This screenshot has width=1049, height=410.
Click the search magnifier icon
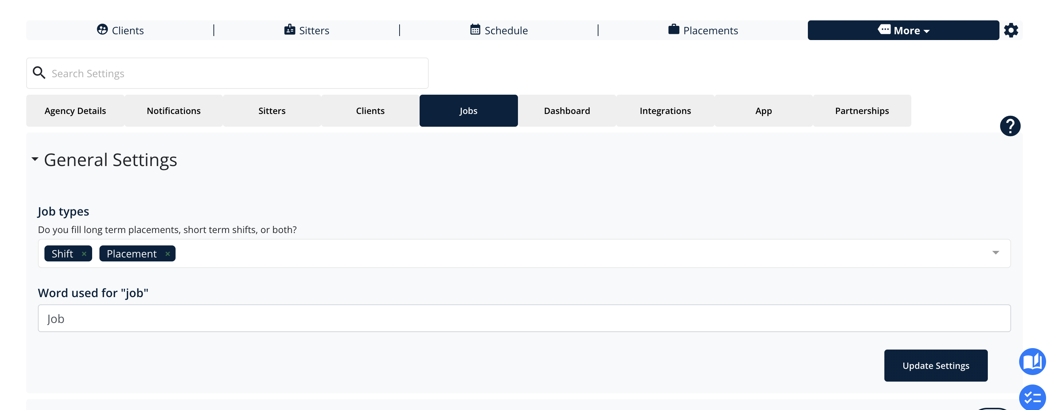coord(39,73)
